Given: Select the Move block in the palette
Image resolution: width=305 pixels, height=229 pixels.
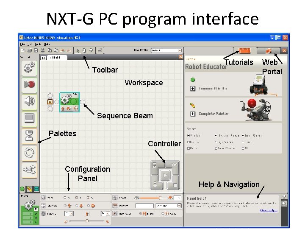Looking at the screenshot, I should pos(29,68).
